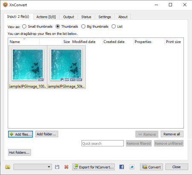Open the Output tab

(69, 17)
